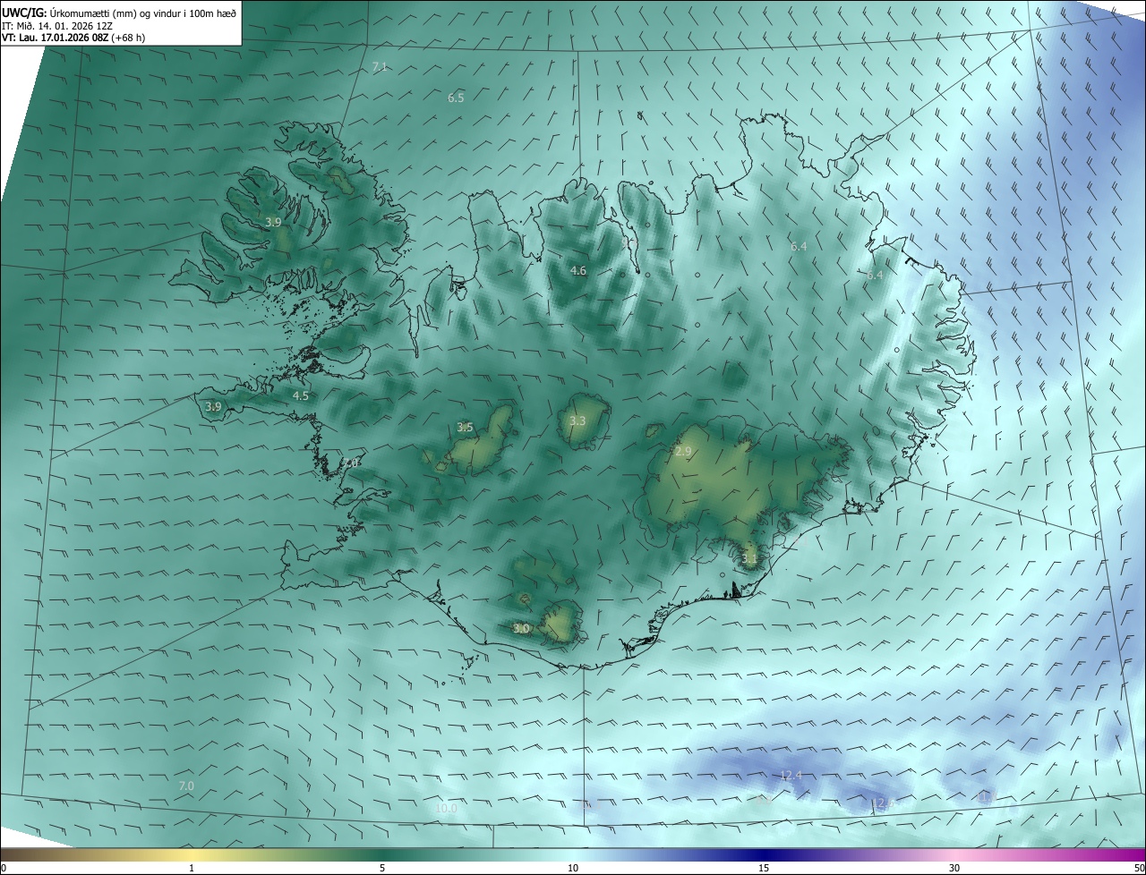Click the 2.9 value on Vatnajökull glacier
Screen dimensions: 1146x875
[x=683, y=452]
